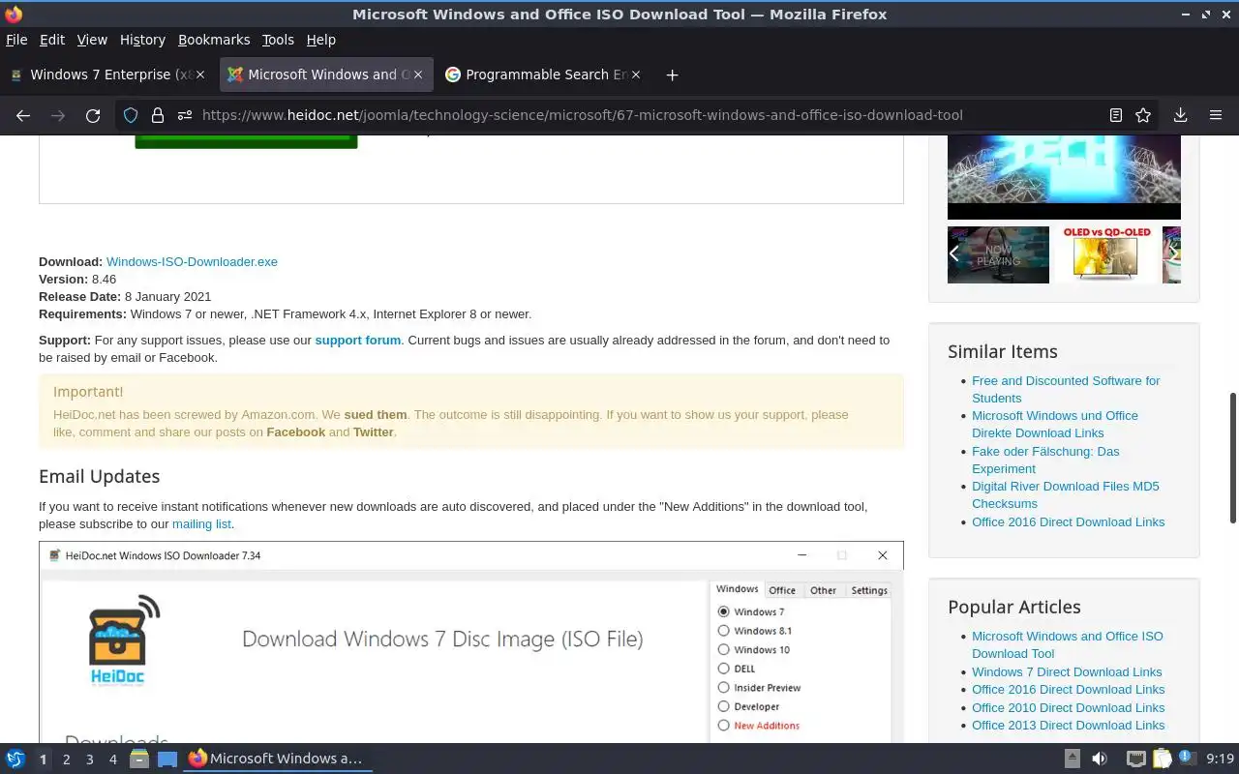The height and width of the screenshot is (774, 1239).
Task: Open update notifier tray icon
Action: (1188, 759)
